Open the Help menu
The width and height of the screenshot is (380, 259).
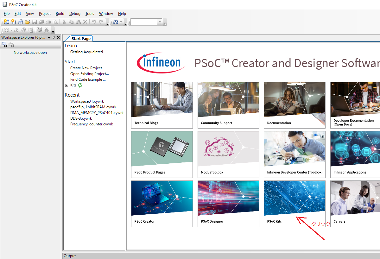122,14
